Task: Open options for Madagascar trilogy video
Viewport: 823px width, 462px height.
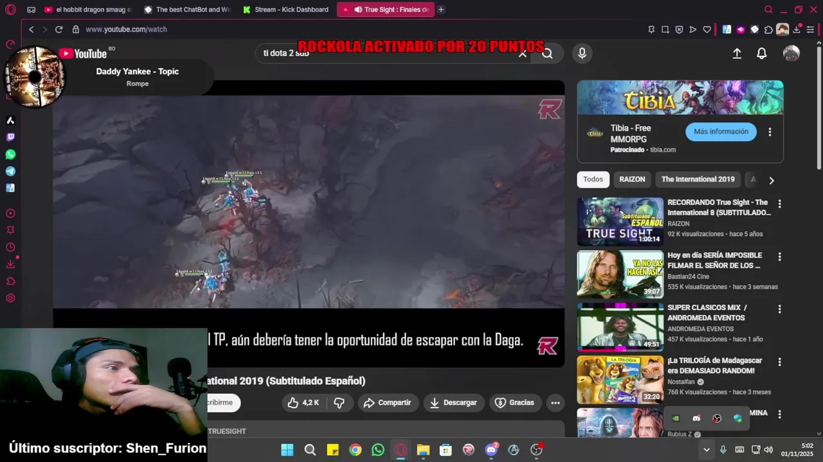Action: point(779,363)
